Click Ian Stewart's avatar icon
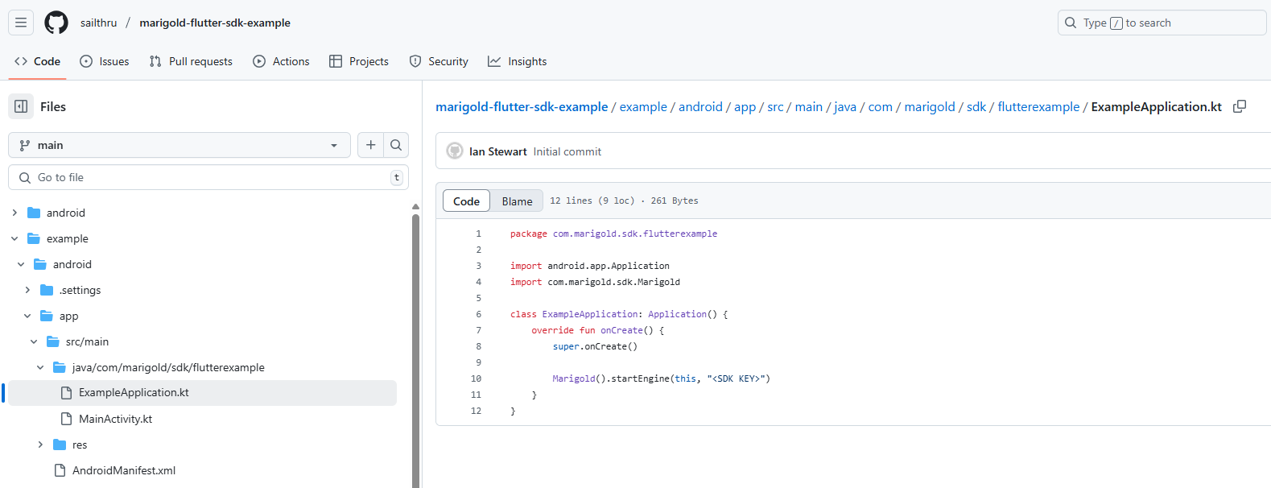The height and width of the screenshot is (488, 1271). (x=455, y=151)
